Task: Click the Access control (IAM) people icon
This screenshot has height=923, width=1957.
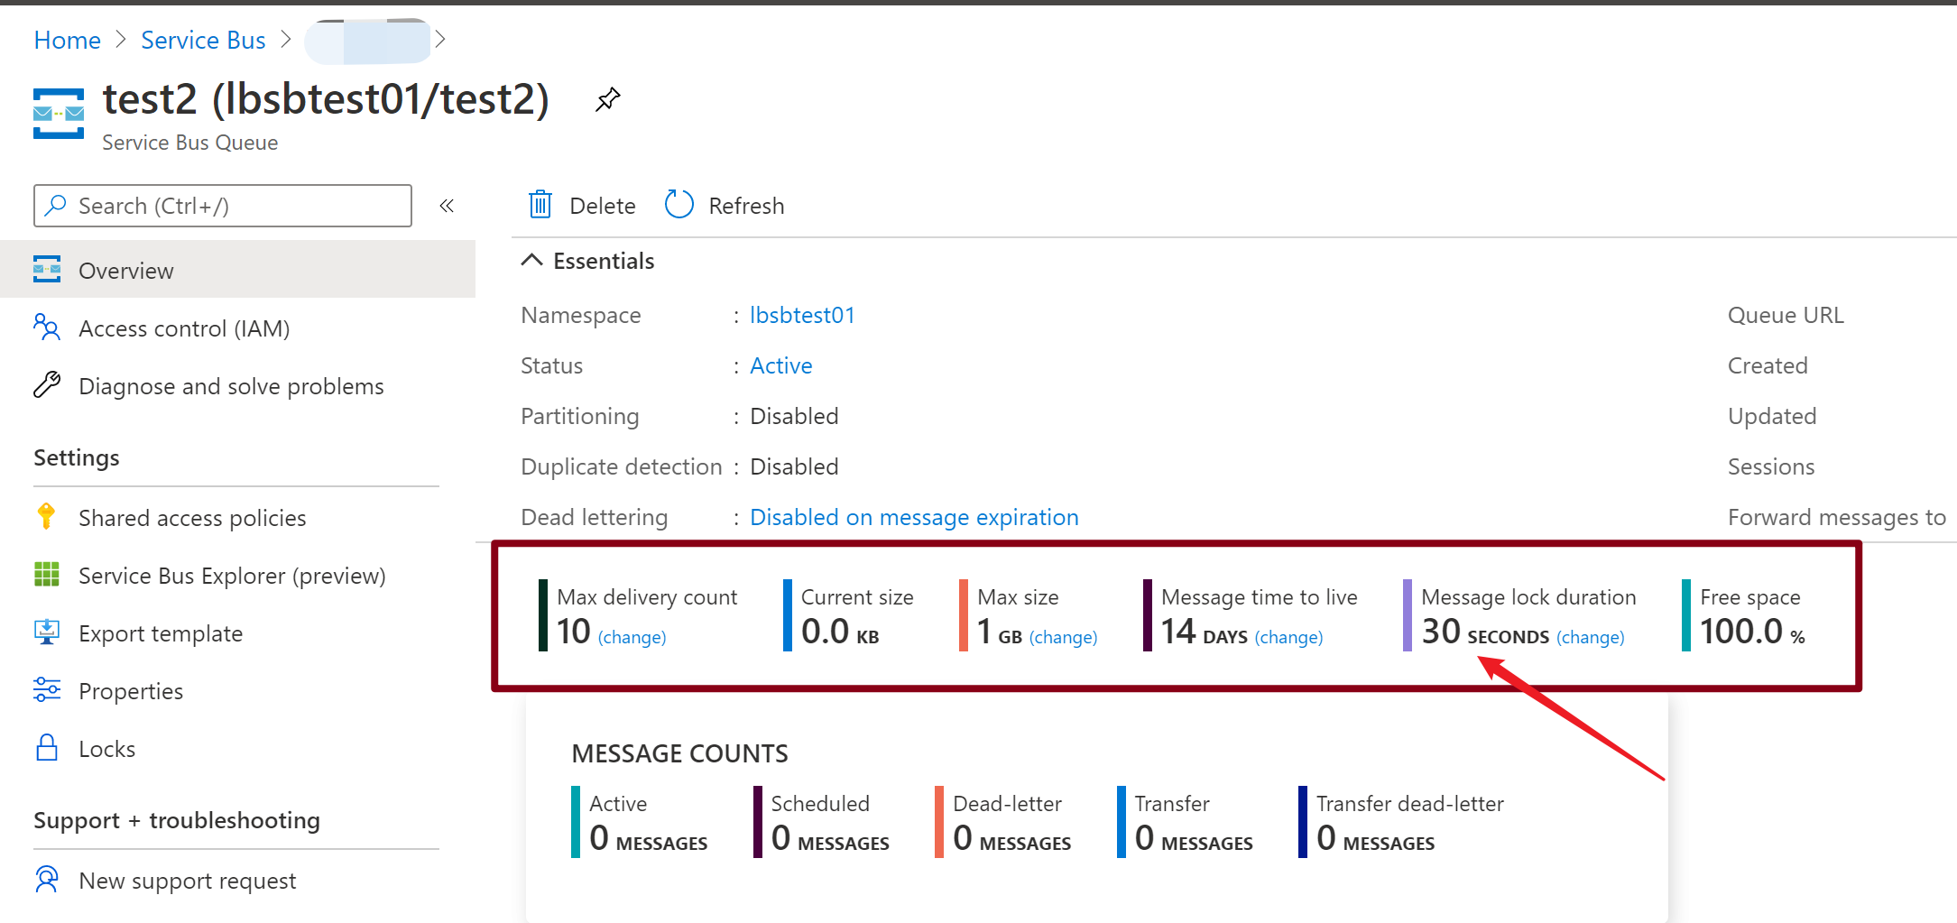Action: pos(47,328)
